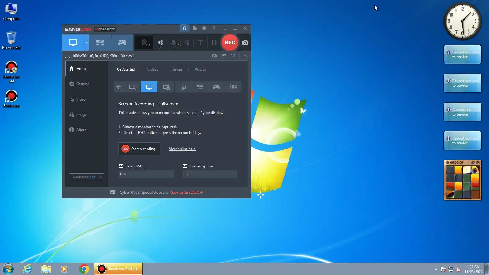Select the Screen Recording mode monitor button
The image size is (489, 275).
coord(73,42)
